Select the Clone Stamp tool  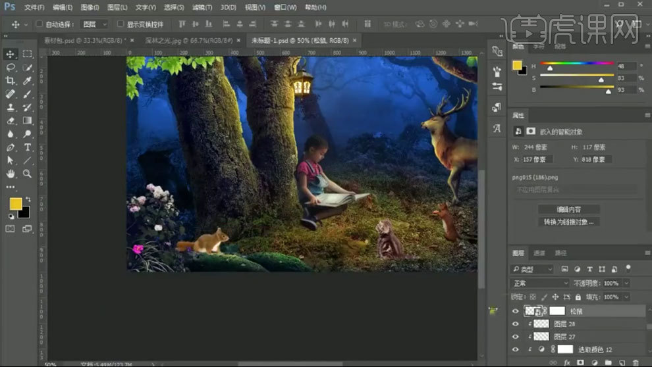[x=10, y=107]
